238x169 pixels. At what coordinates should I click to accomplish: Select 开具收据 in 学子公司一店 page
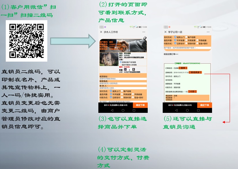coord(197,40)
